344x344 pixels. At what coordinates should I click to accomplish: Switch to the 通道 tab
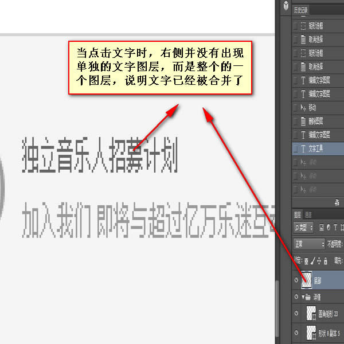[x=308, y=215]
